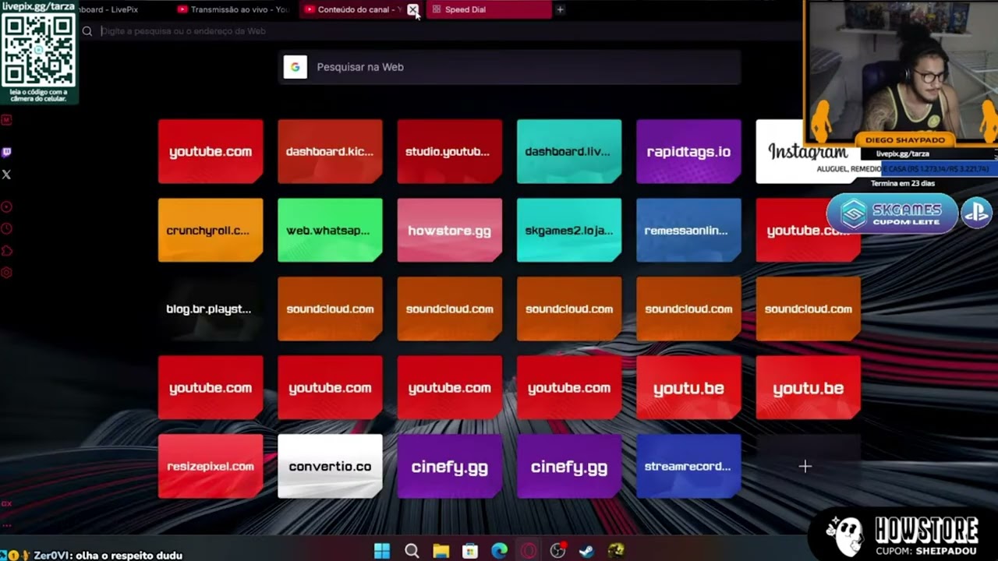Open studio.youtub... speed dial tile
This screenshot has width=998, height=561.
coord(450,151)
